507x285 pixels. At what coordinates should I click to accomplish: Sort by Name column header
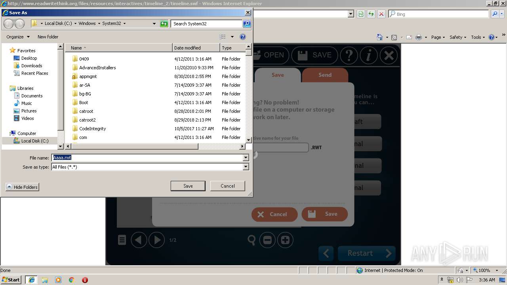119,48
